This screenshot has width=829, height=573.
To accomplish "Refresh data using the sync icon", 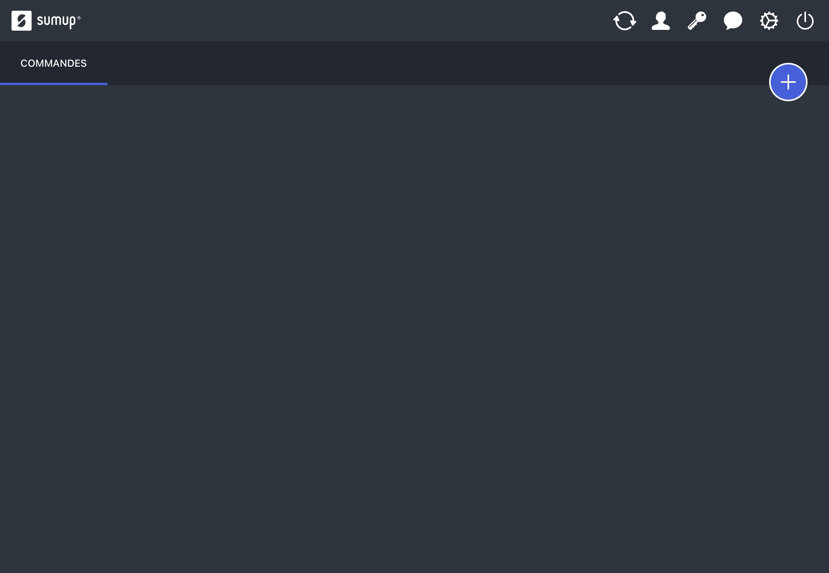I will click(624, 21).
